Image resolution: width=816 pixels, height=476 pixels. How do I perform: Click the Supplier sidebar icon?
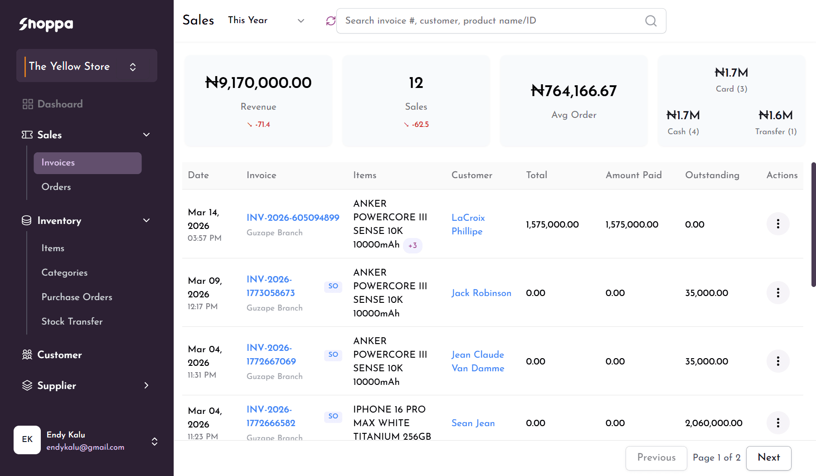tap(27, 386)
